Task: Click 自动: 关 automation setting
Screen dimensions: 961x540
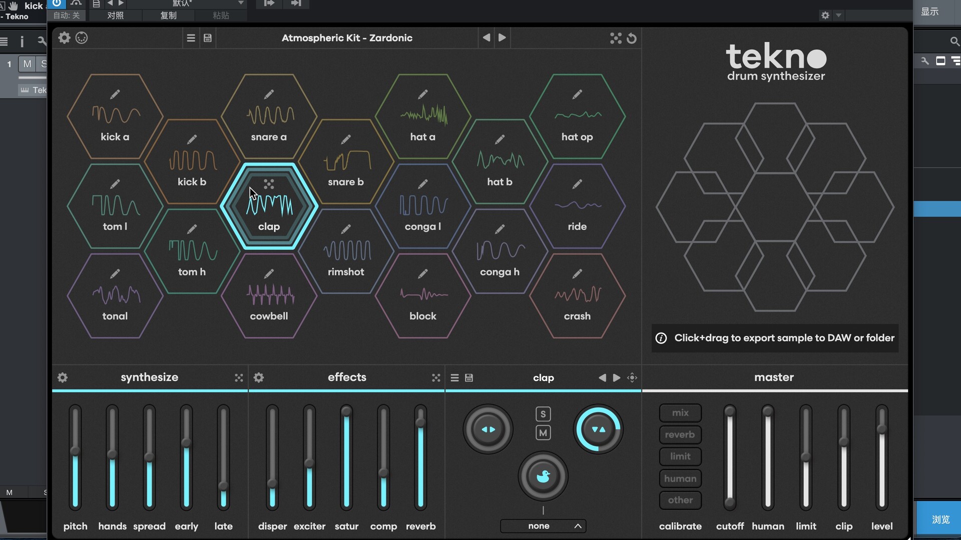Action: (x=67, y=15)
